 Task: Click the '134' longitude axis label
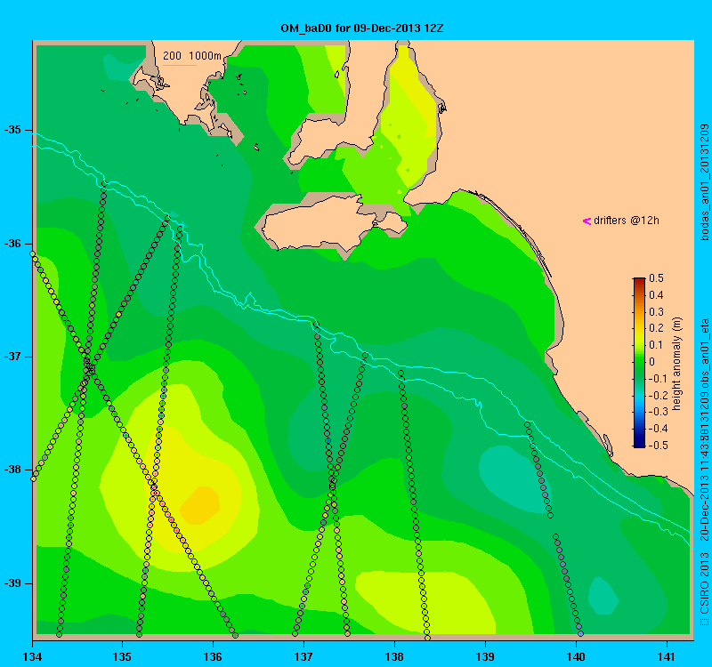[32, 656]
